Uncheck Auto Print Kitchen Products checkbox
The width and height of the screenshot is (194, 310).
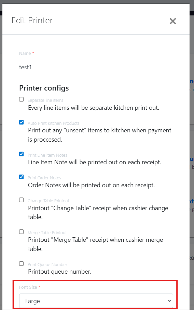coord(22,122)
